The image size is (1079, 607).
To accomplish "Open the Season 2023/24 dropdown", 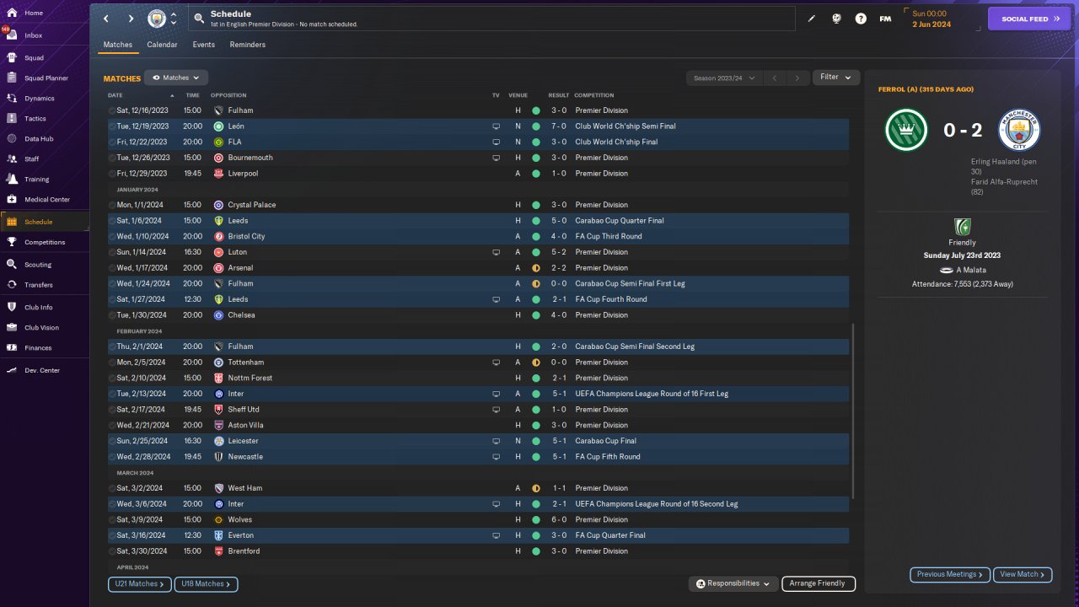I will pyautogui.click(x=723, y=78).
